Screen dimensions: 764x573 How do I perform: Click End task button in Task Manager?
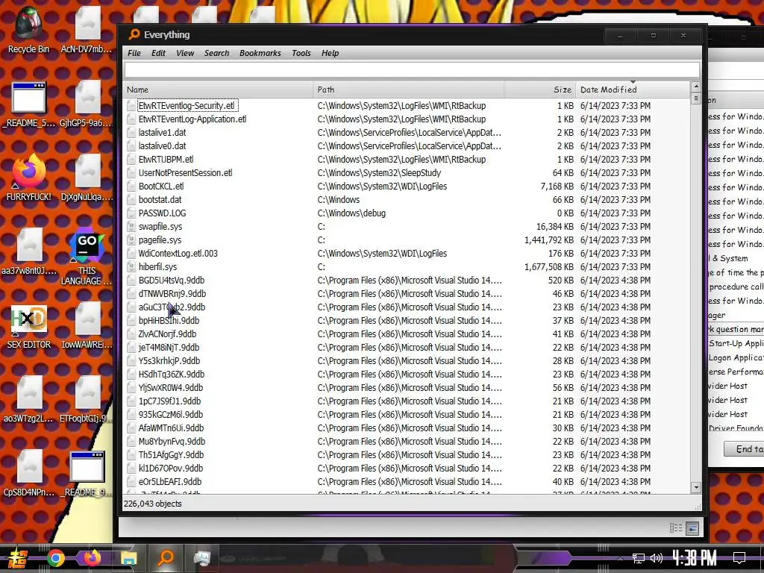click(744, 448)
